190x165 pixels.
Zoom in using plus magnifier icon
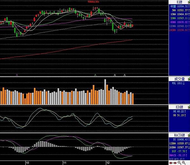[x=184, y=163]
